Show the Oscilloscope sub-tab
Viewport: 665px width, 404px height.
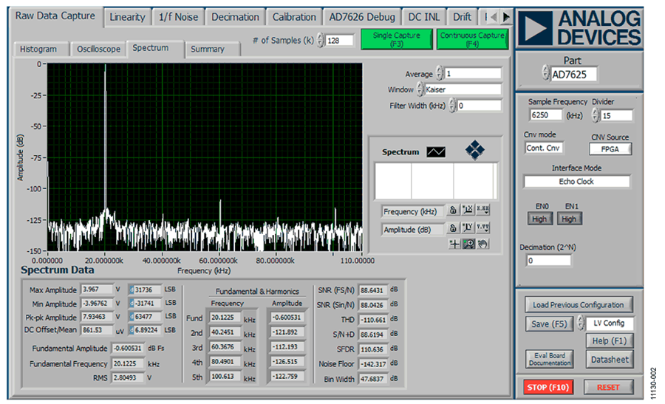coord(98,49)
